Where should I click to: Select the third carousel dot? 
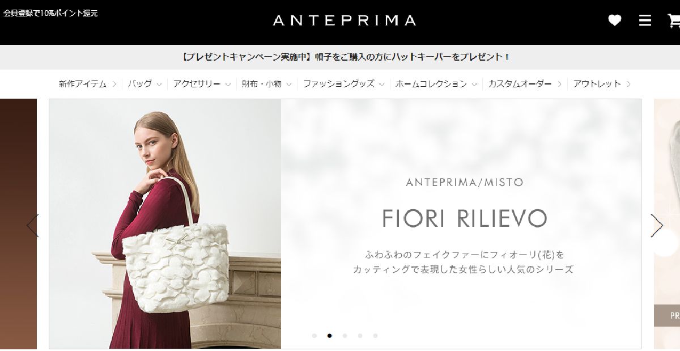345,336
